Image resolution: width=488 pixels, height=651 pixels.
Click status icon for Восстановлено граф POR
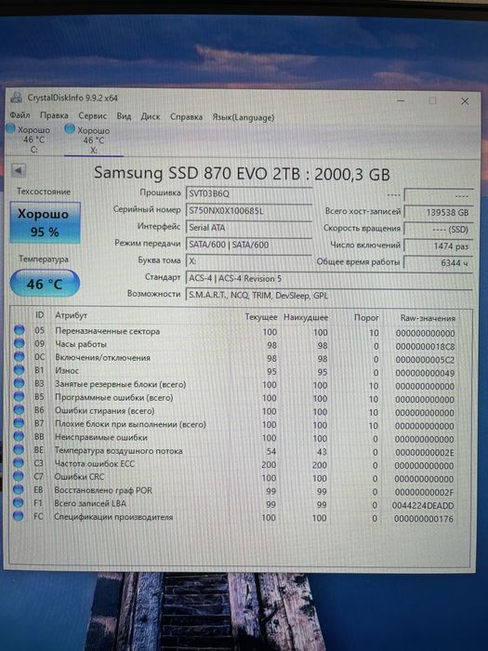[19, 489]
